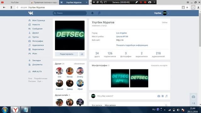Open the 2 видеозаписи counter

point(142,55)
